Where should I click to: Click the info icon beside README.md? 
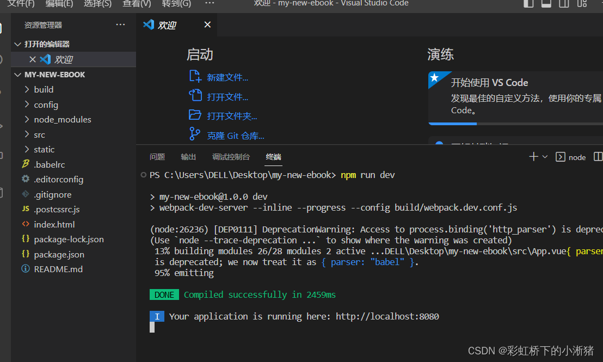[x=26, y=268]
